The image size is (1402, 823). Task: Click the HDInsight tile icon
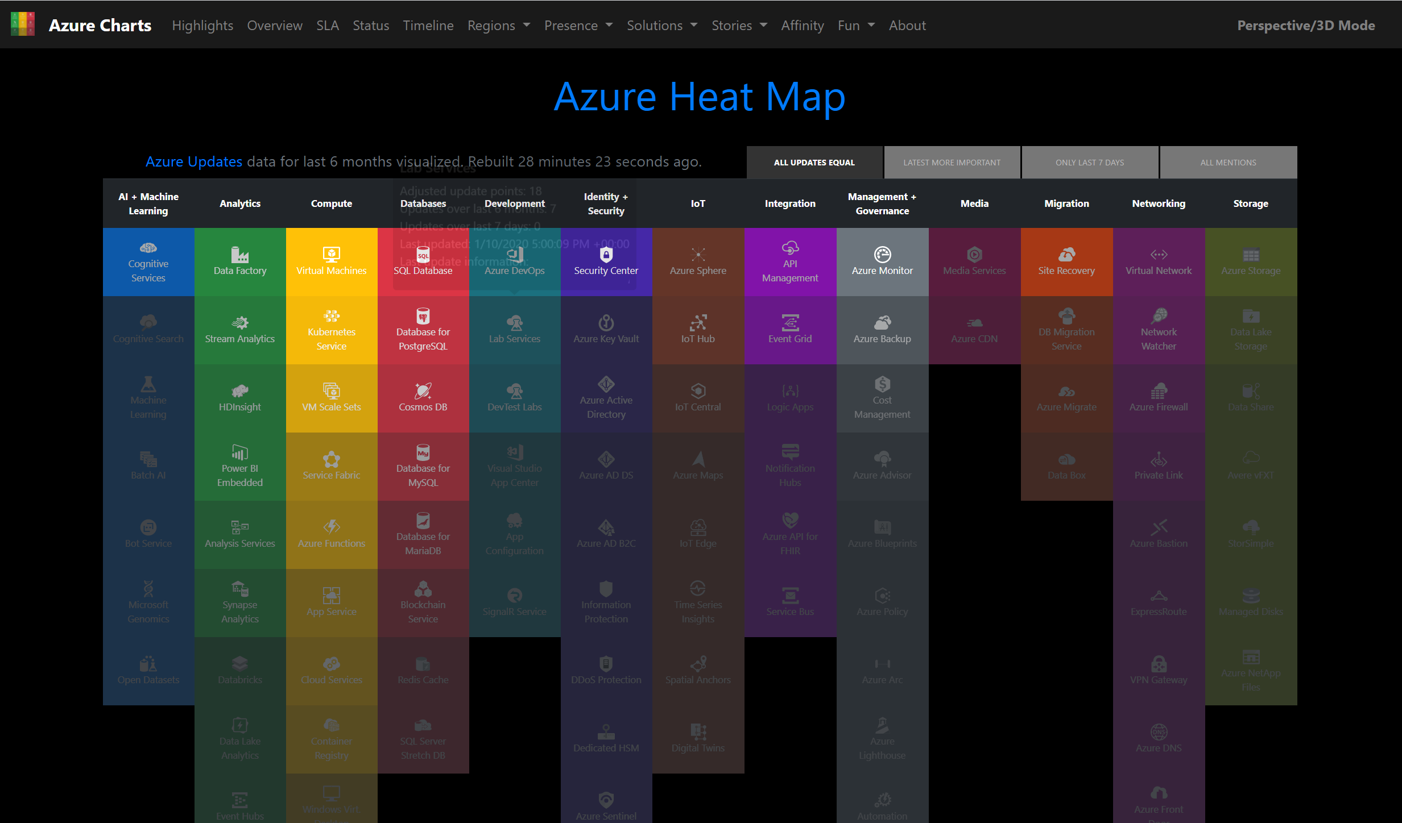tap(240, 390)
